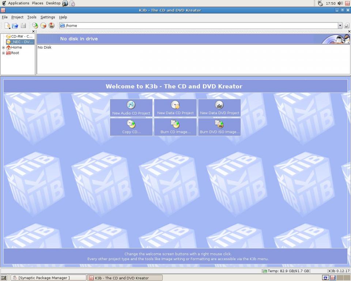Image resolution: width=351 pixels, height=281 pixels.
Task: Click the mail launcher in top panel
Action: coord(72,3)
